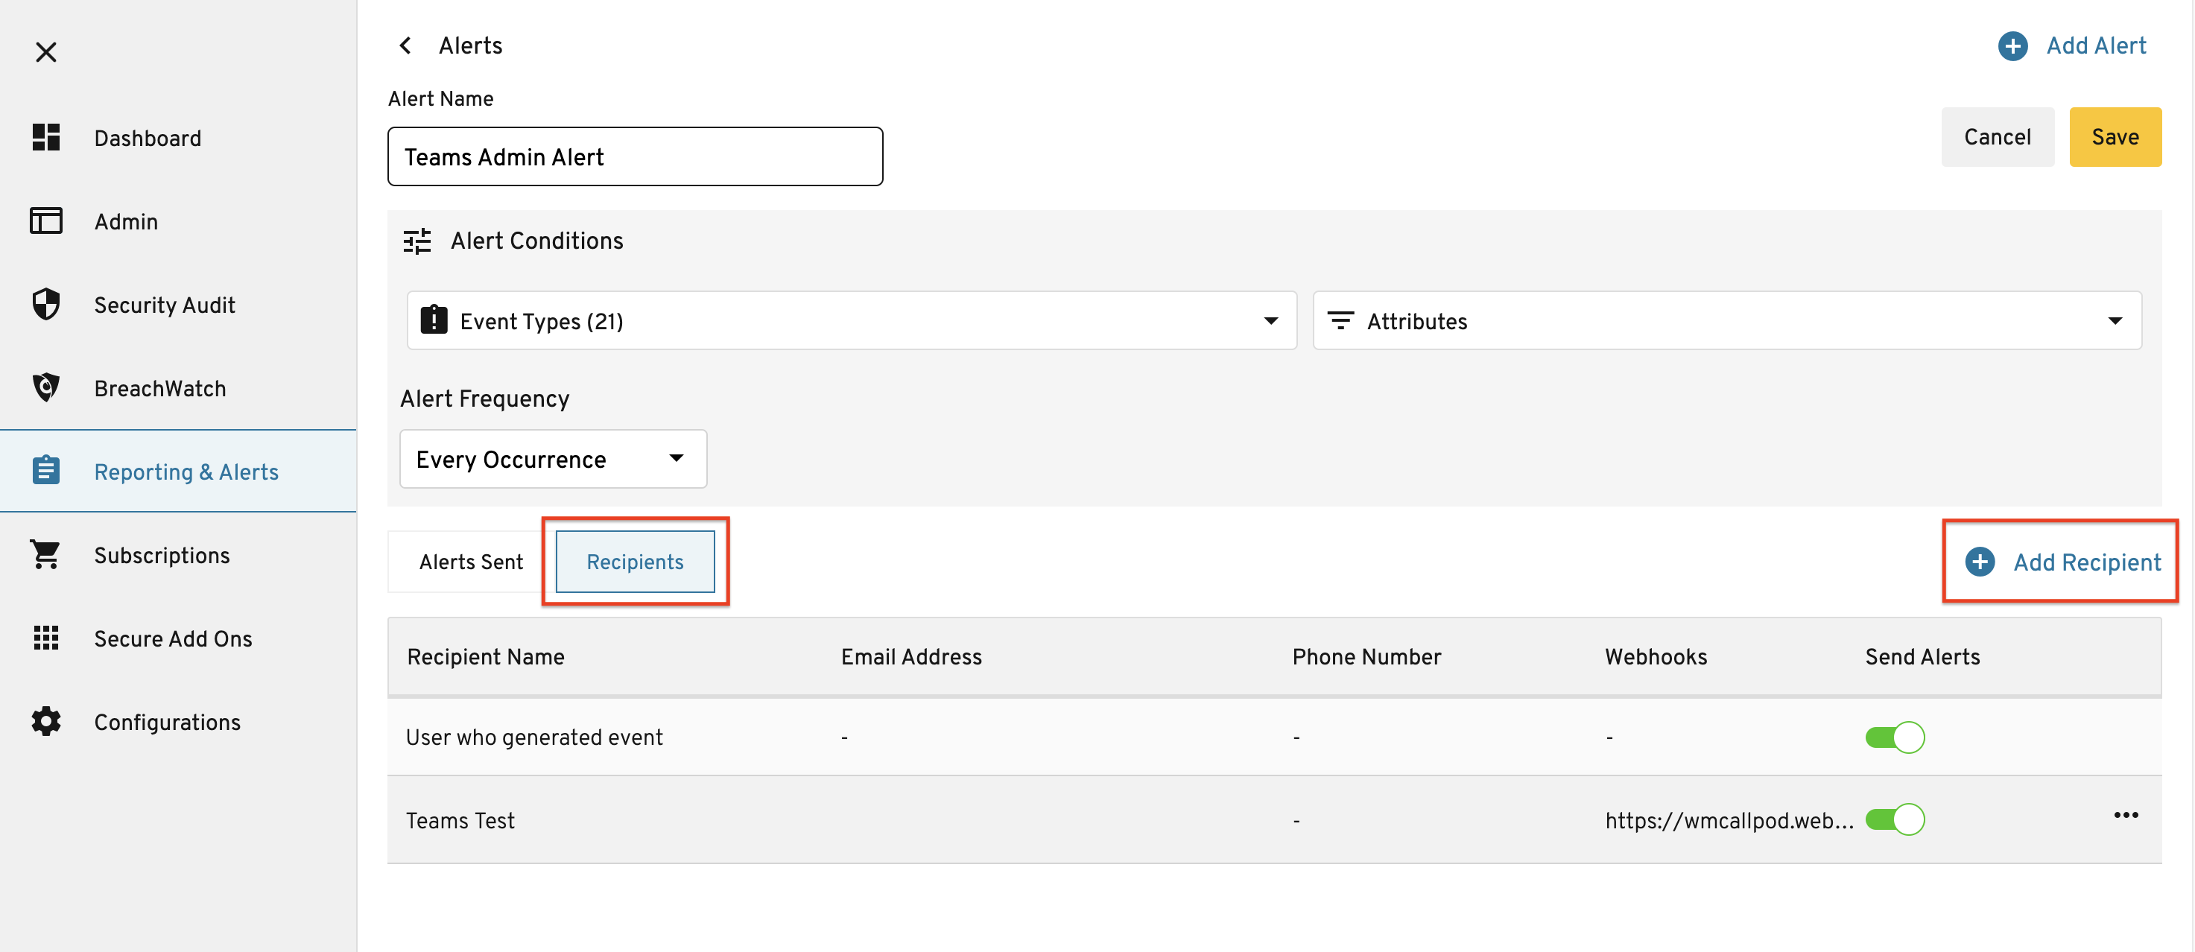Switch to the Recipients tab
Viewport: 2195px width, 952px height.
(x=635, y=562)
